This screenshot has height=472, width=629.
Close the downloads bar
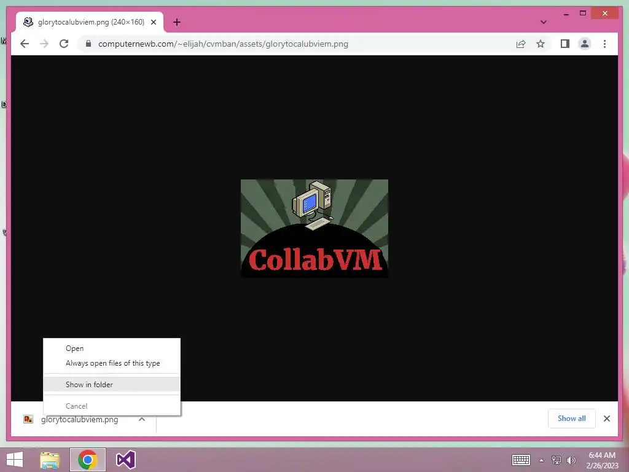pyautogui.click(x=606, y=419)
